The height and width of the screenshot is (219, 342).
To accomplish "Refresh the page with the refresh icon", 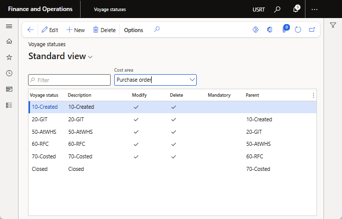I will [x=298, y=30].
